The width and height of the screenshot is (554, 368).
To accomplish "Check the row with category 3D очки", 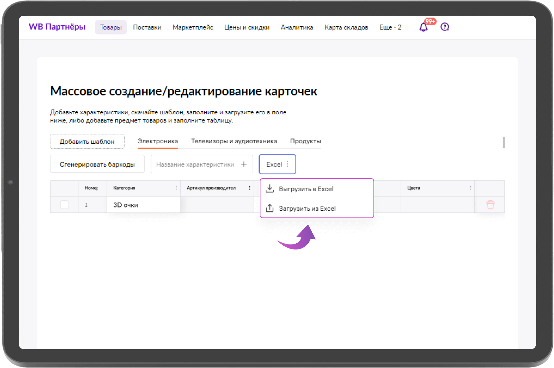I will point(64,205).
